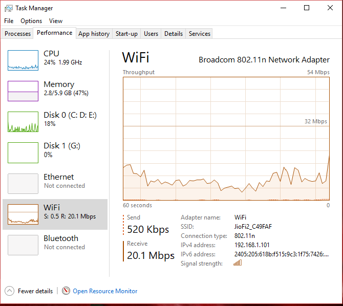Switch to the Services tab
The width and height of the screenshot is (343, 306).
tap(200, 34)
